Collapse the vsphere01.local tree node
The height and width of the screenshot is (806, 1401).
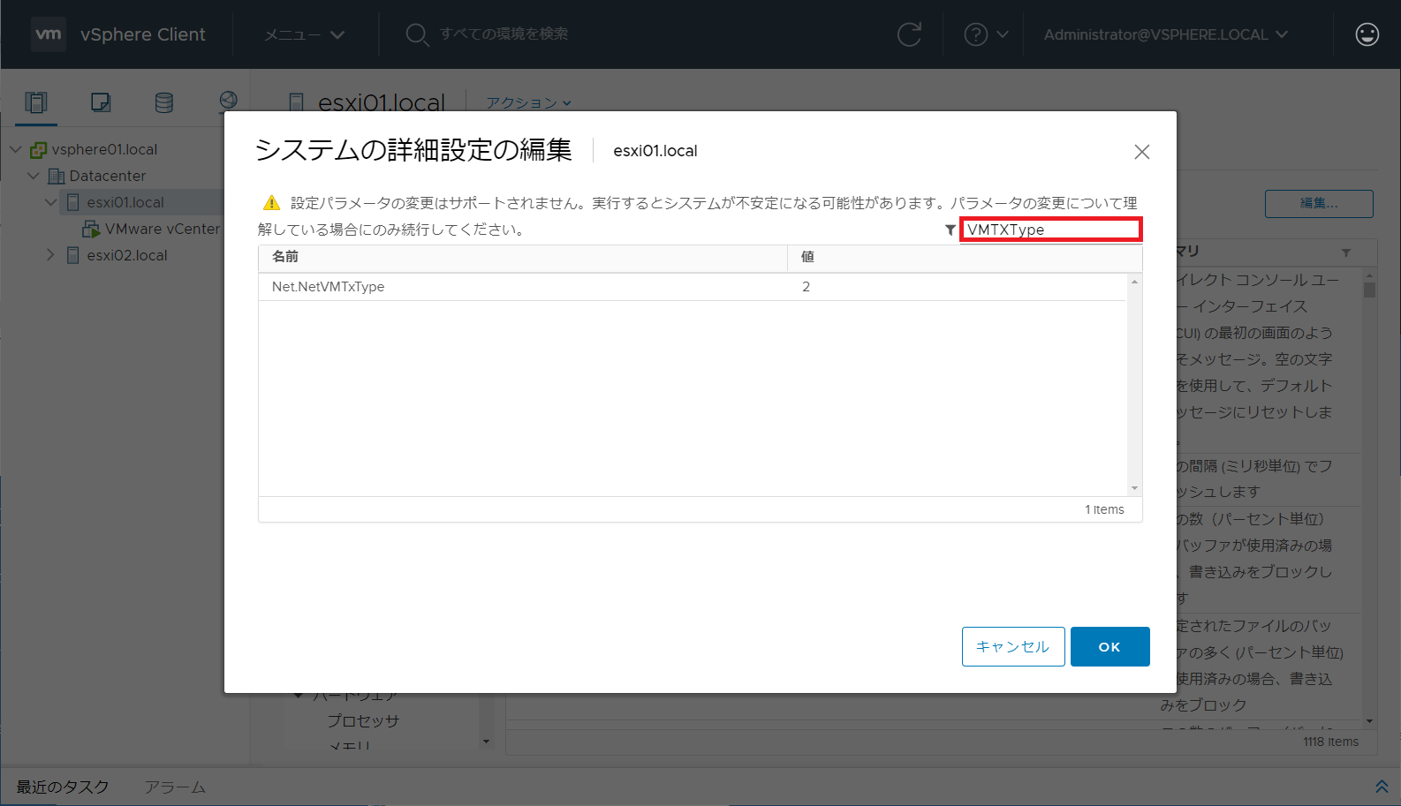[15, 149]
